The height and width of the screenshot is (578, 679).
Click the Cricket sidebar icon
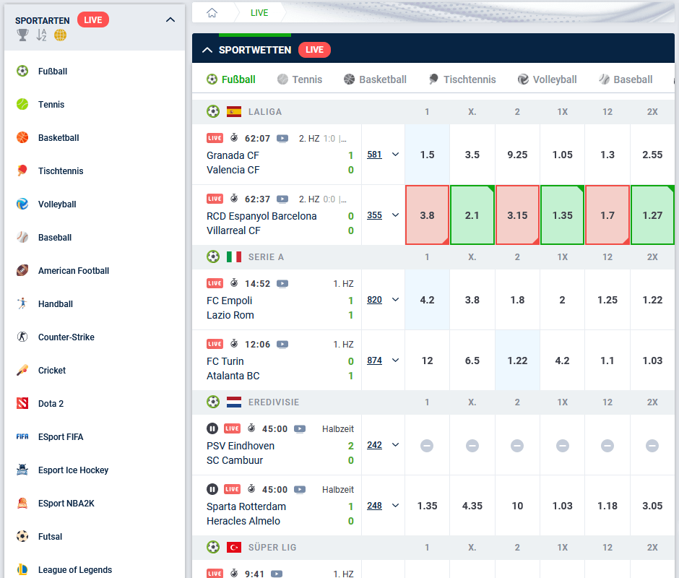click(22, 370)
